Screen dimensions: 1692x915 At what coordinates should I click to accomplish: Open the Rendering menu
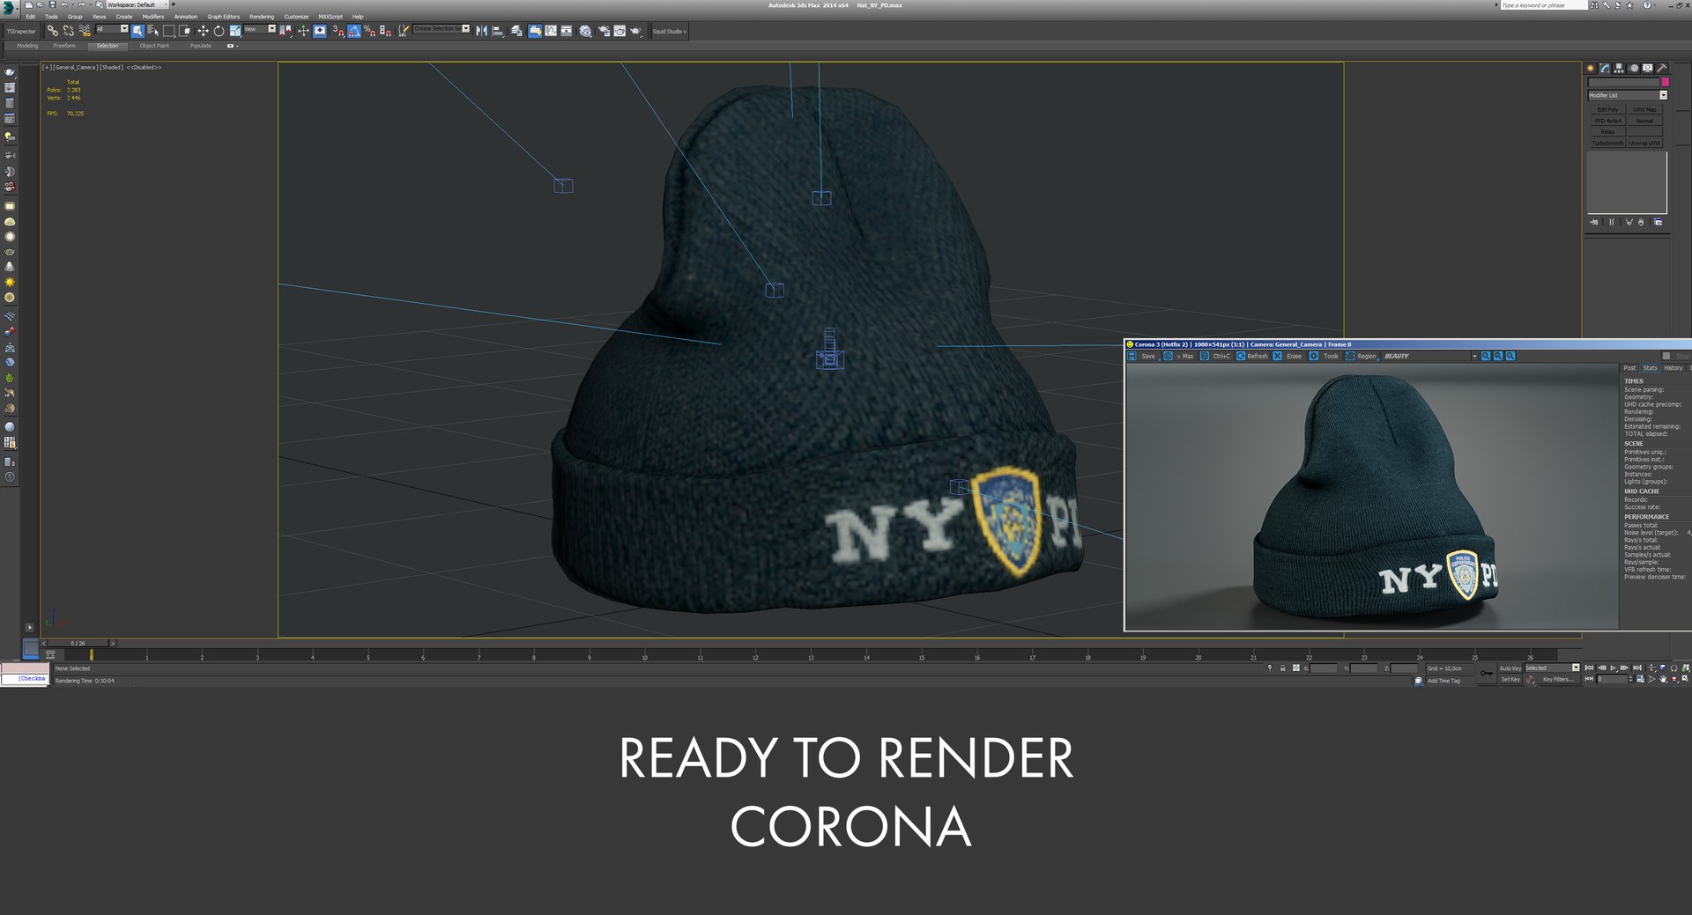tap(262, 17)
